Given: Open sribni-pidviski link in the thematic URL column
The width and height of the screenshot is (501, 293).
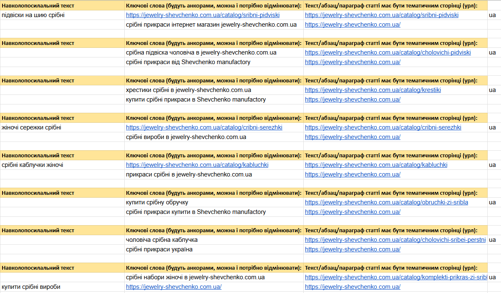Looking at the screenshot, I should (382, 15).
